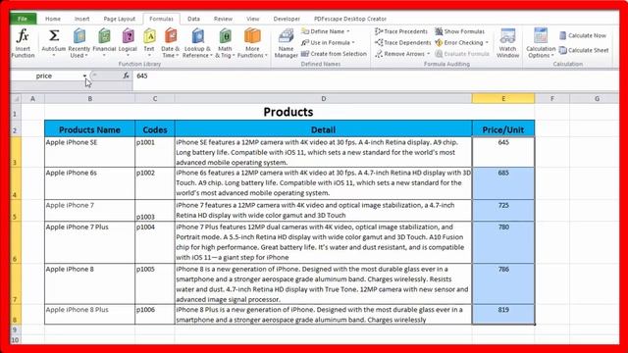Open the Watch Window

click(x=507, y=43)
